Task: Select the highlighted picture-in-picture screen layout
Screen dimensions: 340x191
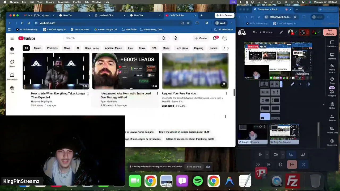Action: tap(265, 117)
